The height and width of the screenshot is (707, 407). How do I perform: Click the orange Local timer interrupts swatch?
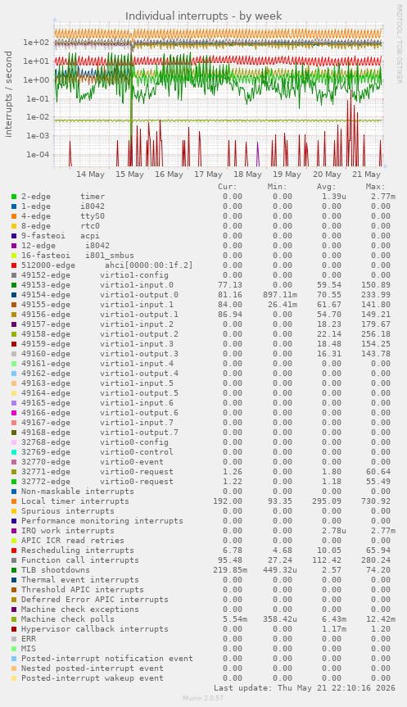[x=14, y=501]
